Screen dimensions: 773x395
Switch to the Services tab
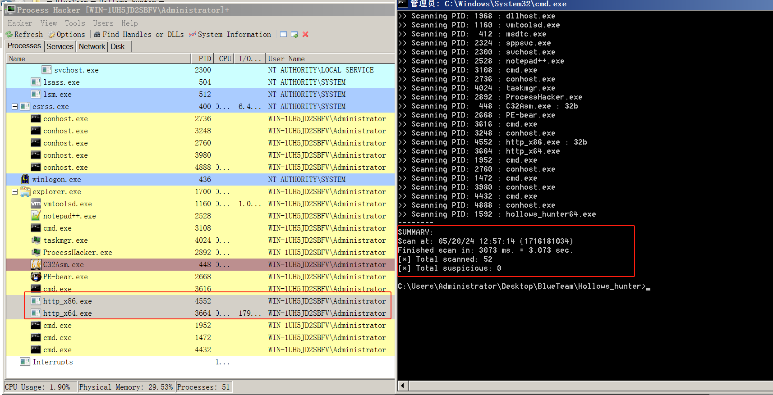(60, 46)
